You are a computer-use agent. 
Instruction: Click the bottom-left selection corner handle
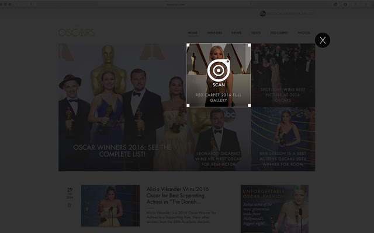(x=188, y=105)
